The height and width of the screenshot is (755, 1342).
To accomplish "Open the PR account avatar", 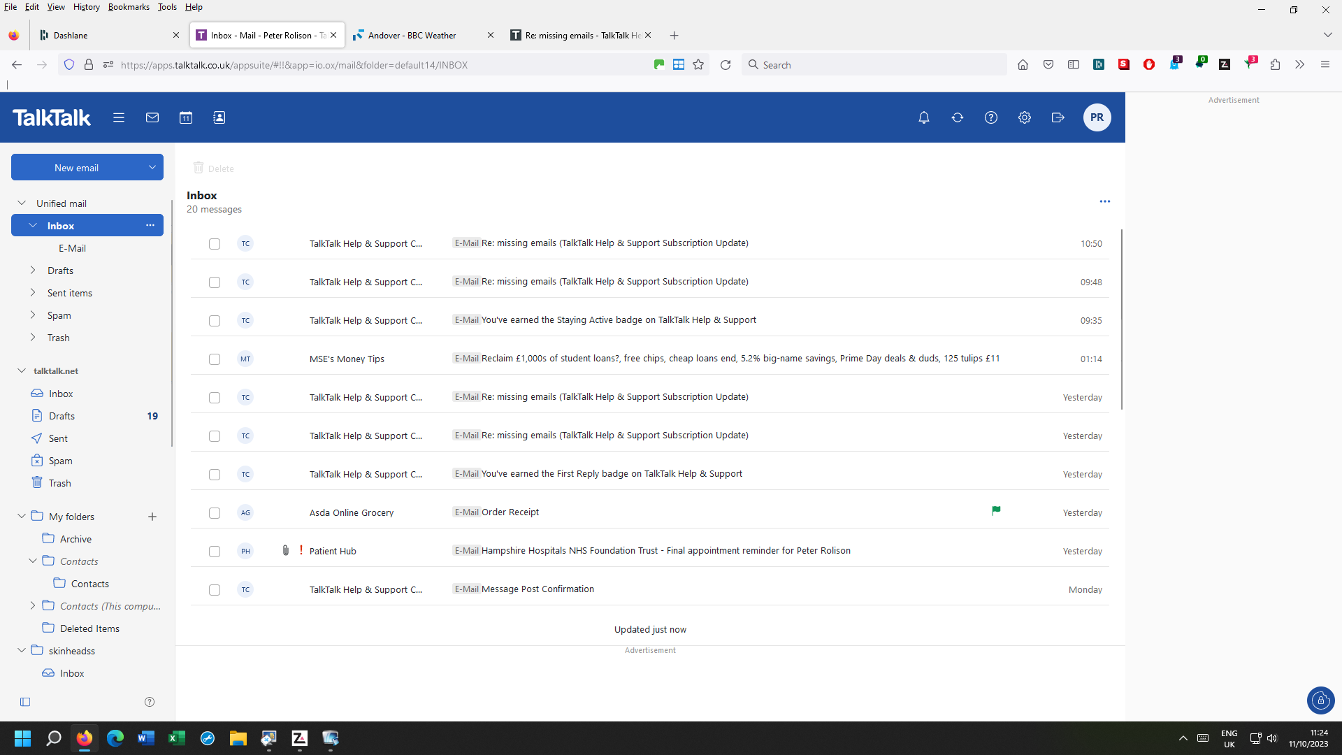I will tap(1097, 117).
